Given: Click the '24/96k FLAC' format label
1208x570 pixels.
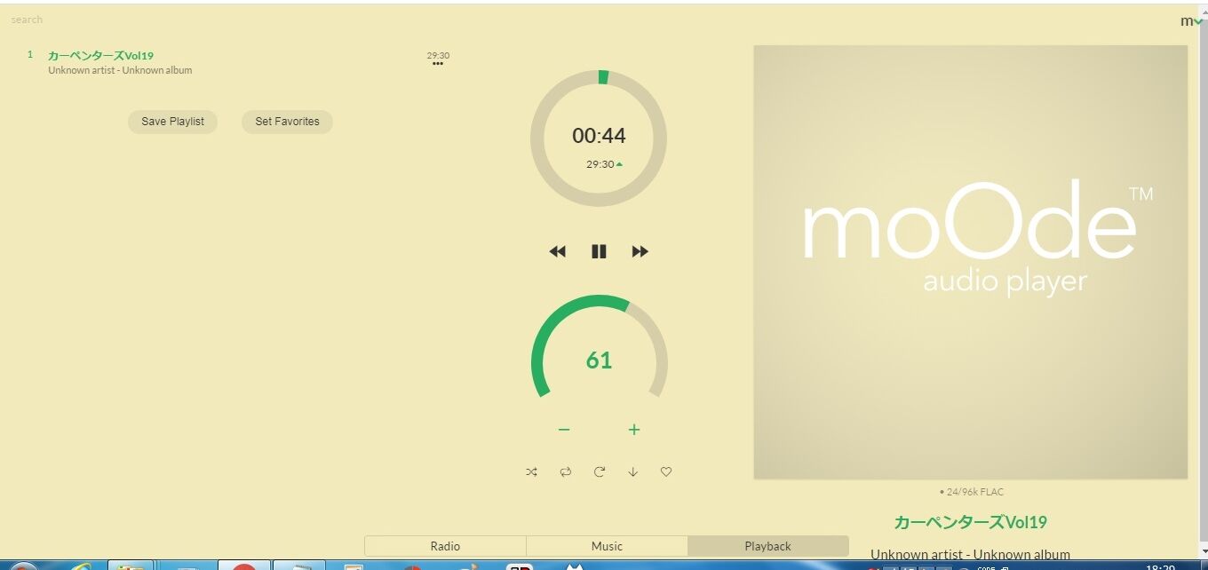Looking at the screenshot, I should (x=972, y=492).
